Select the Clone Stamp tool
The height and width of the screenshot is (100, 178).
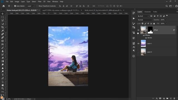point(3,51)
